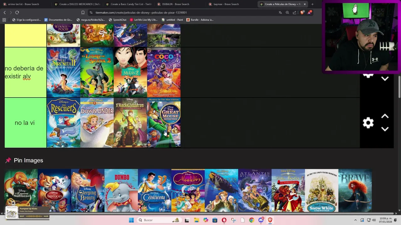401x225 pixels.
Task: Open the notification center bell icon
Action: (x=395, y=220)
